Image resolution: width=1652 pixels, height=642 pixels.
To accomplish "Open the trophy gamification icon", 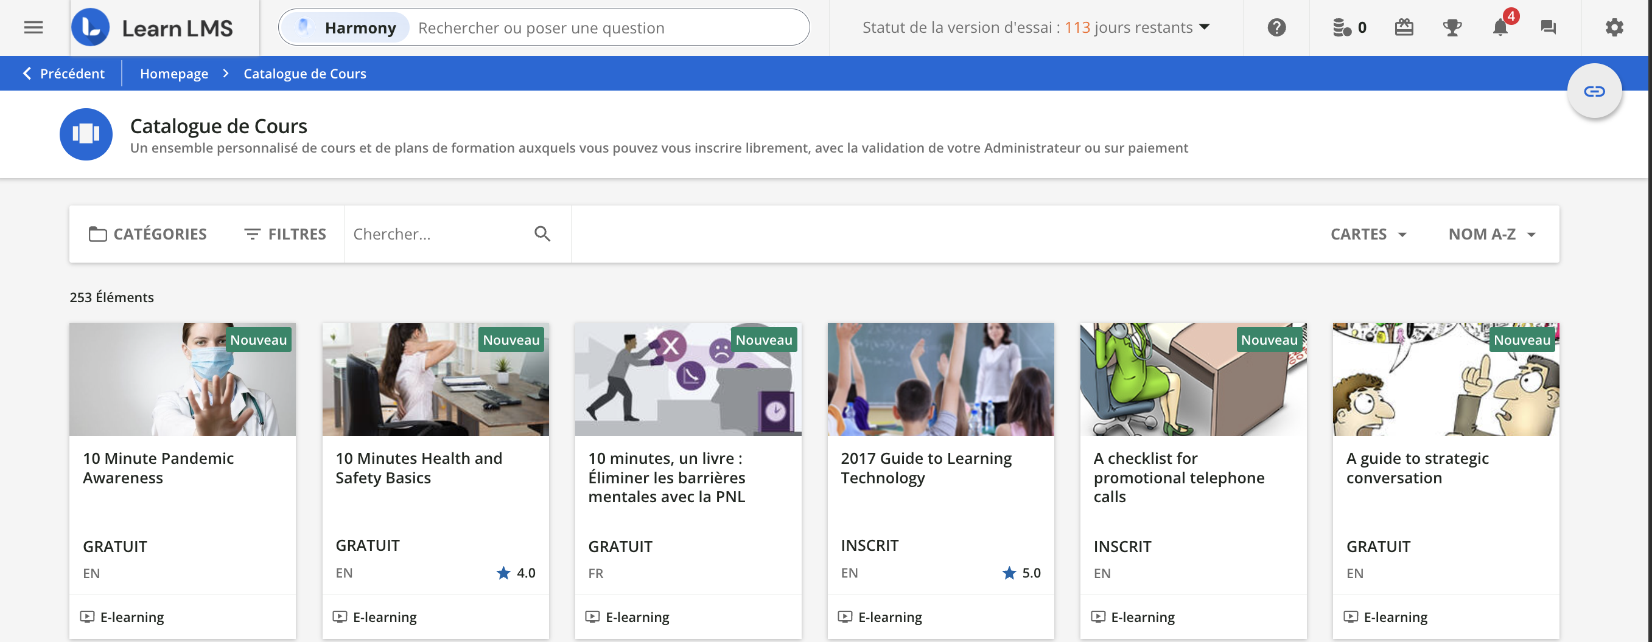I will click(x=1452, y=27).
